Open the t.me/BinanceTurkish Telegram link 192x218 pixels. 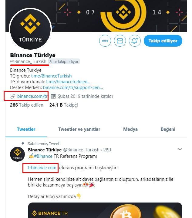point(51,76)
